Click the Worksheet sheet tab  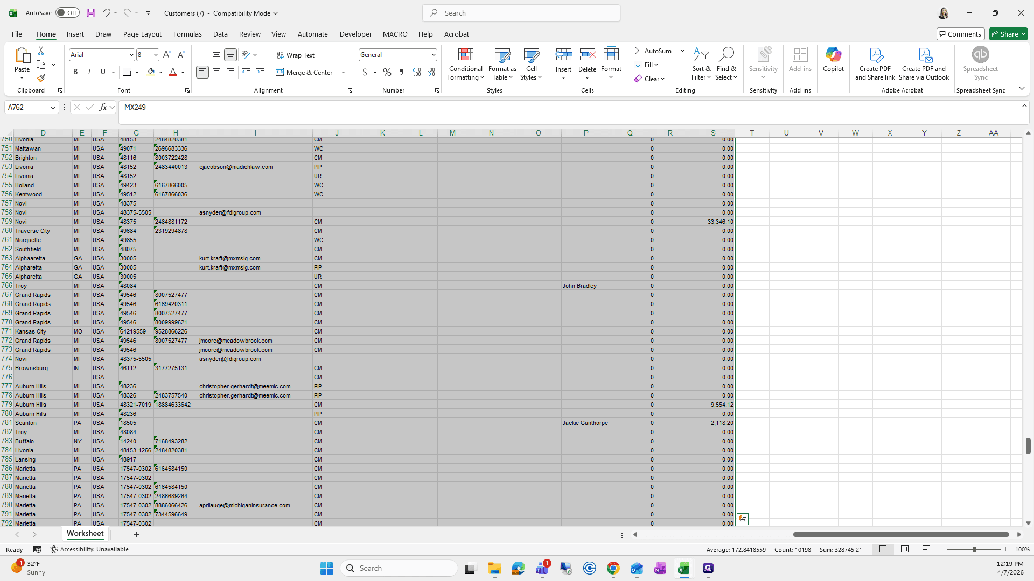(85, 534)
